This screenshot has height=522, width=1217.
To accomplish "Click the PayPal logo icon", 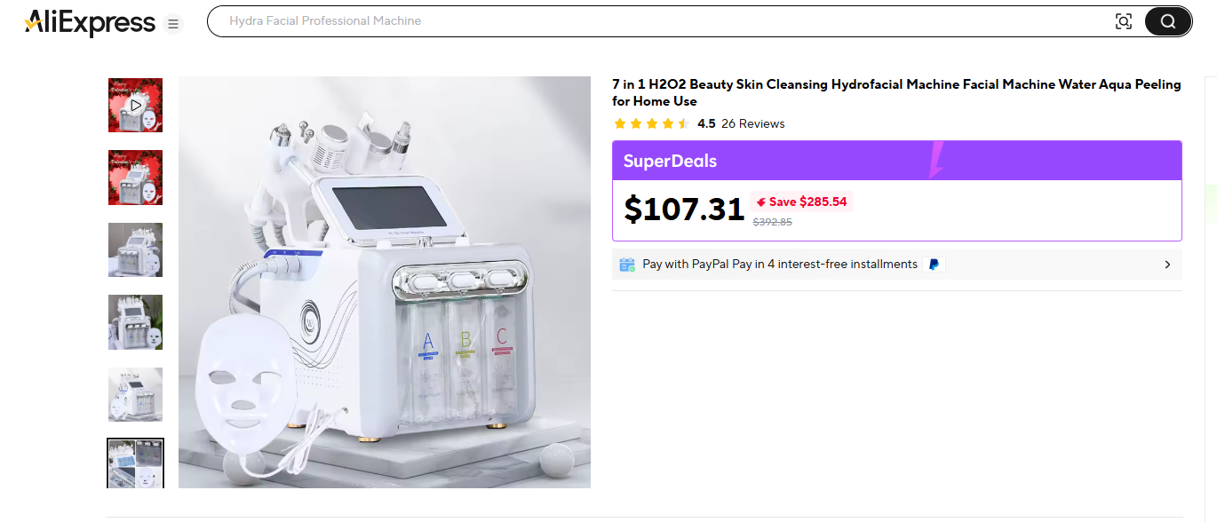I will (x=933, y=265).
